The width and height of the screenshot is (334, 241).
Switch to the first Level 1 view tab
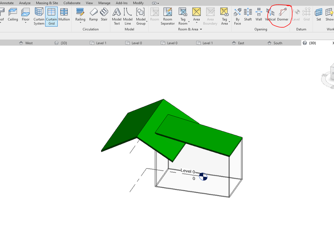98,43
